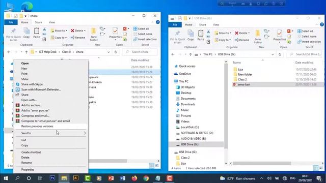
Task: Sort by Date modified in USB Drive window
Action: (304, 63)
